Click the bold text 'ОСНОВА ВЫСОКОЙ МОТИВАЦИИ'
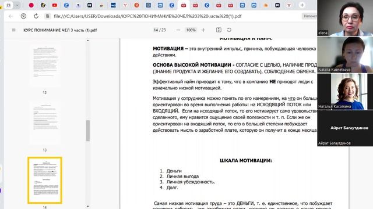 [x=192, y=65]
